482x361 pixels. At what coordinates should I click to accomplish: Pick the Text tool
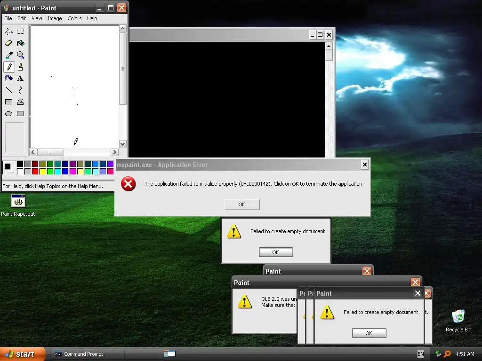tap(21, 78)
